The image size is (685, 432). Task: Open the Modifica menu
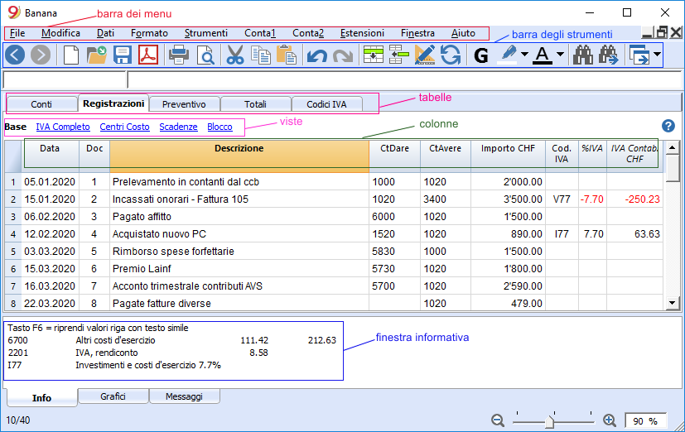[x=60, y=33]
